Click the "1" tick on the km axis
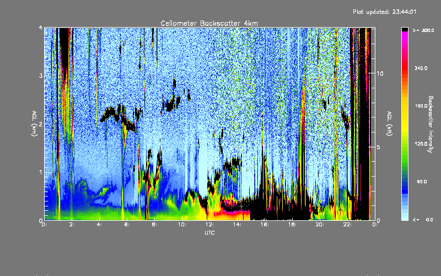The width and height of the screenshot is (441, 276). coord(41,172)
